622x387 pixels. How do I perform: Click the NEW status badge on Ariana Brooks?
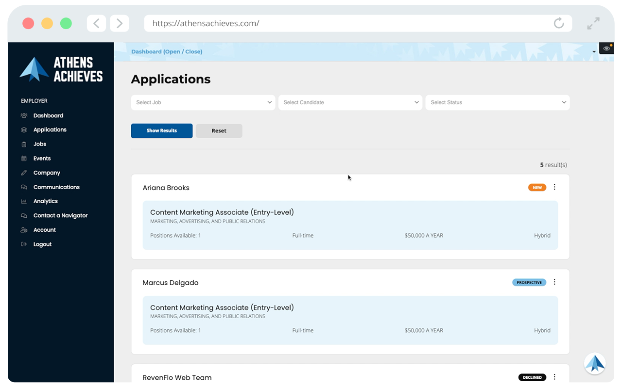click(536, 187)
